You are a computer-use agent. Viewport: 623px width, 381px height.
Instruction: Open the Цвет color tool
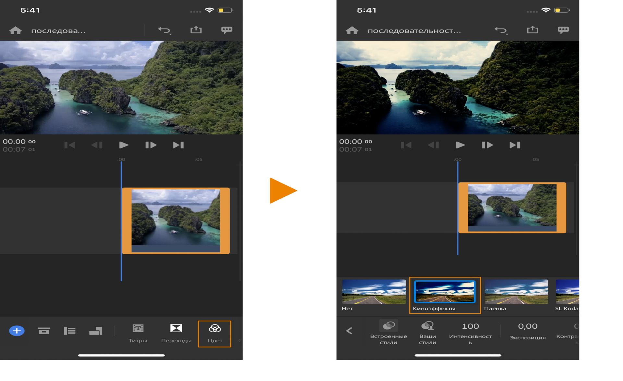214,333
